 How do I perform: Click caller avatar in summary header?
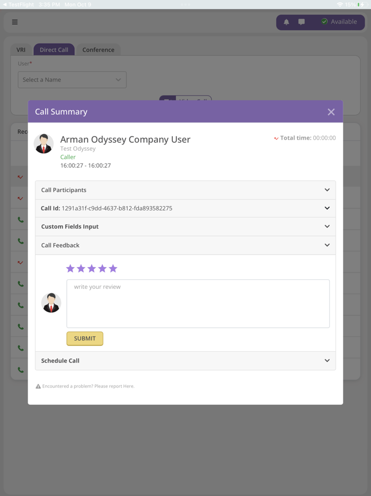click(x=43, y=143)
